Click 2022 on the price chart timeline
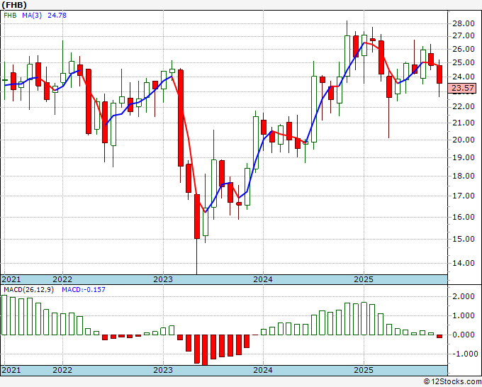Viewport: 482px width, 387px height. 62,279
